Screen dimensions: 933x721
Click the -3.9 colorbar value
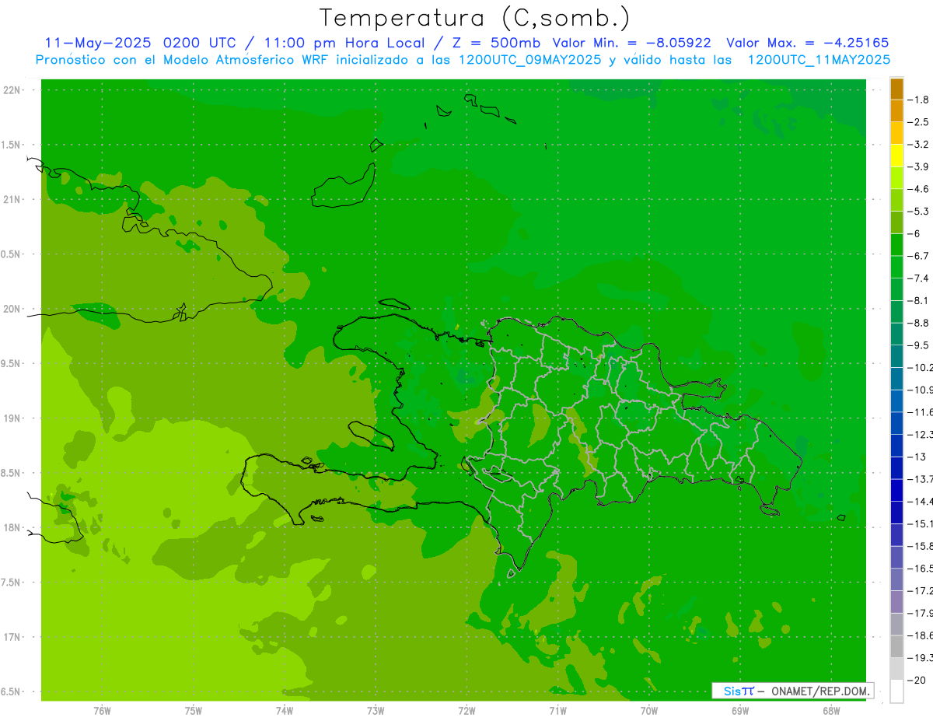coord(918,166)
